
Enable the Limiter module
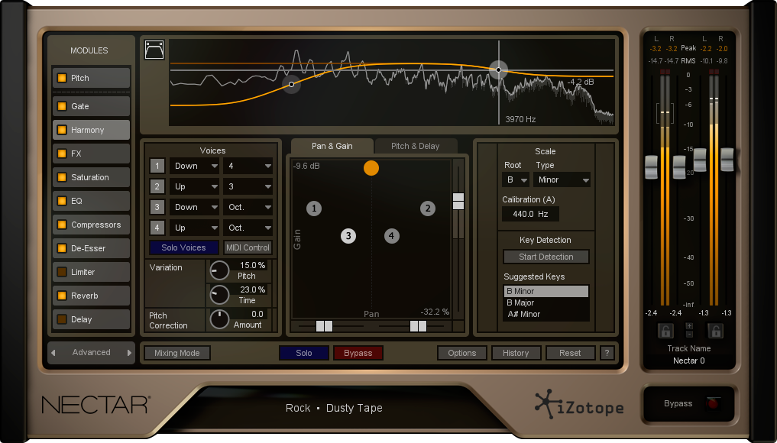tap(62, 272)
